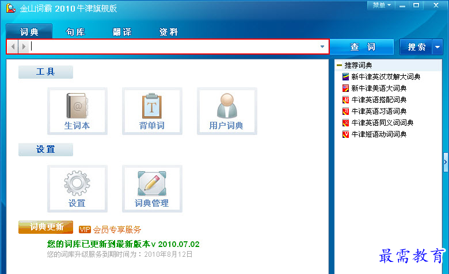Click the 查词 lookup button
This screenshot has width=449, height=274.
coord(363,47)
